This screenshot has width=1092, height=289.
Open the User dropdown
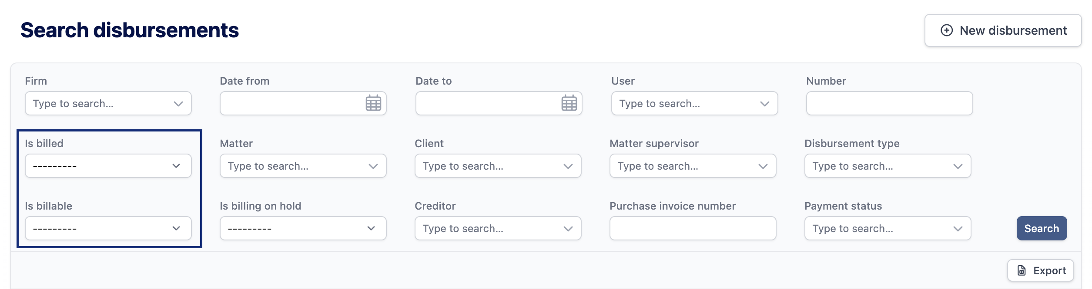[x=694, y=103]
